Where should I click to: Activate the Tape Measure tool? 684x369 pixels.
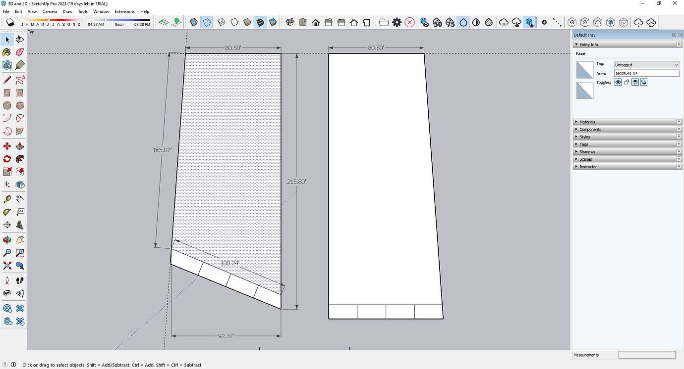7,198
